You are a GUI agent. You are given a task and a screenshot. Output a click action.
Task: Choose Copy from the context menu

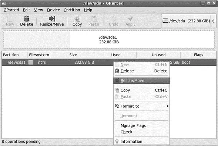tap(141, 90)
